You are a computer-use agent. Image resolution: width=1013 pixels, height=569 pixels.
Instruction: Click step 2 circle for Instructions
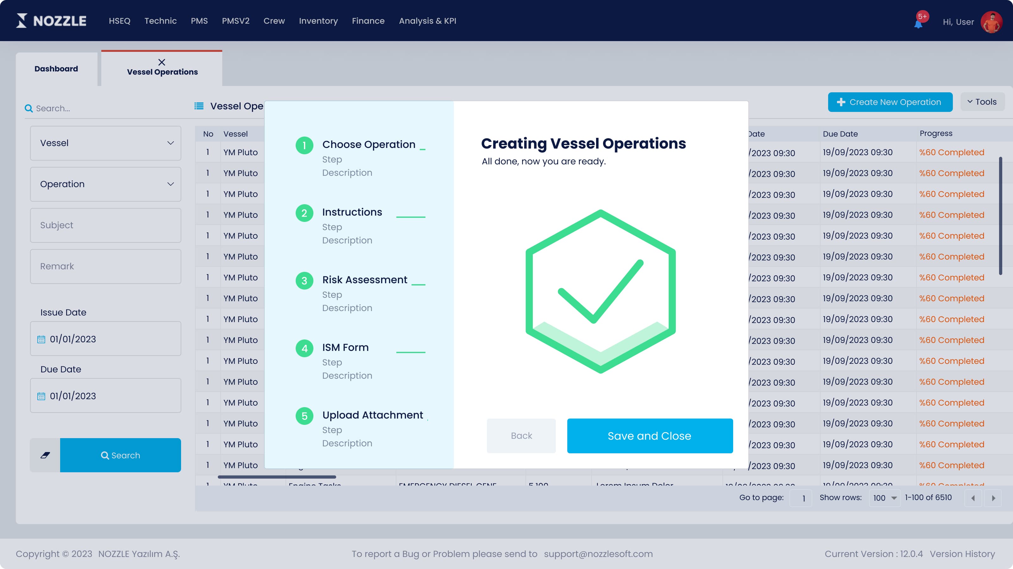(x=304, y=213)
